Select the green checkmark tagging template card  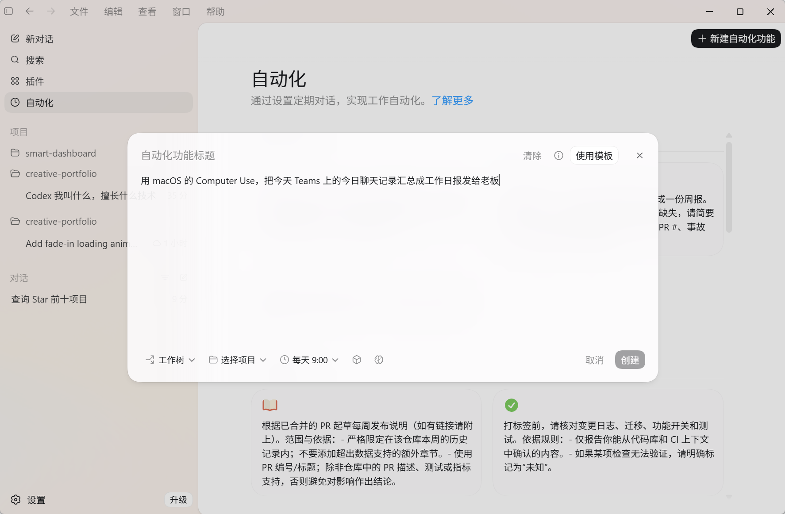coord(608,442)
